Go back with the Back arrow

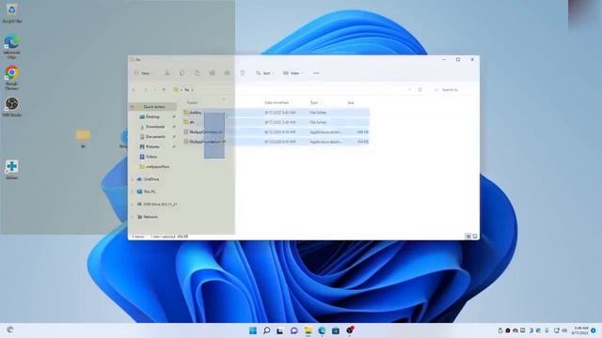[x=134, y=90]
